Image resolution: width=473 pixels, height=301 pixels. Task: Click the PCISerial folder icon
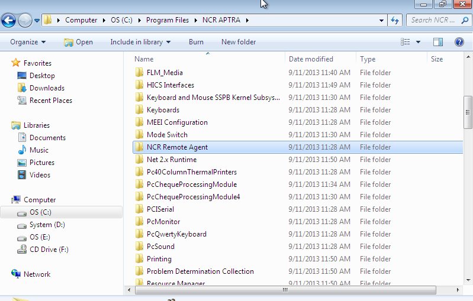pos(139,209)
